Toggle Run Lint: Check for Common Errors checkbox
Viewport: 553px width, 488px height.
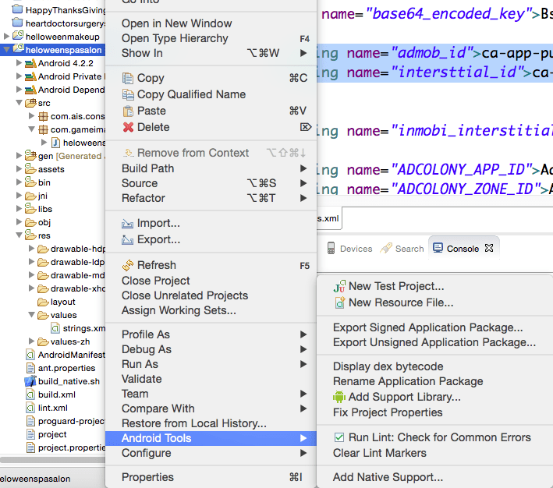click(339, 437)
